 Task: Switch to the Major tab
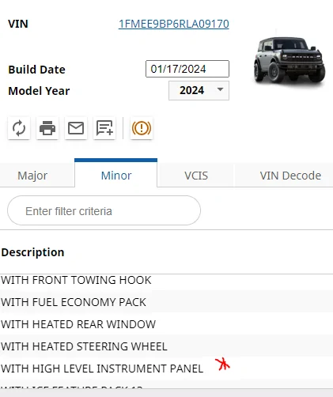tap(32, 176)
